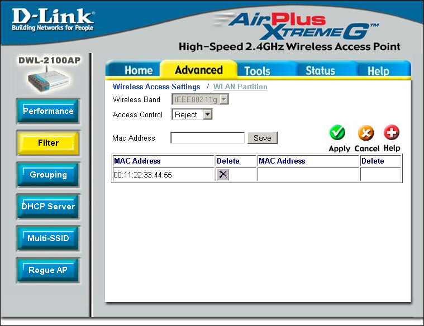Open the Performance settings page
Viewport: 424px width, 326px height.
coord(48,111)
